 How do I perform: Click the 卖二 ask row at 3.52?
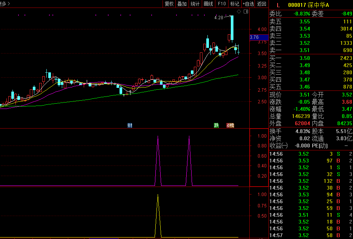click(311, 43)
